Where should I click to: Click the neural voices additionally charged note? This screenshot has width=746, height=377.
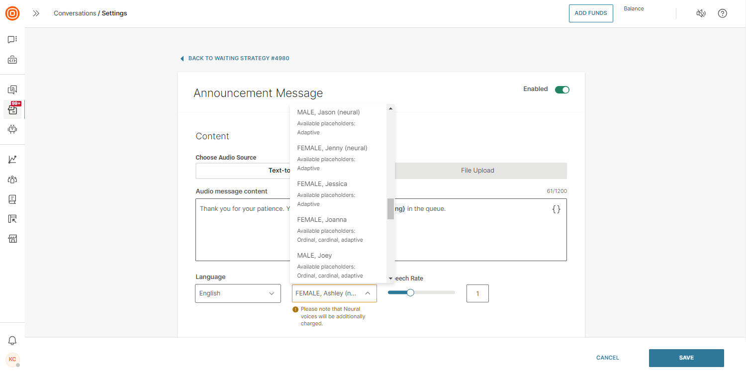click(333, 316)
